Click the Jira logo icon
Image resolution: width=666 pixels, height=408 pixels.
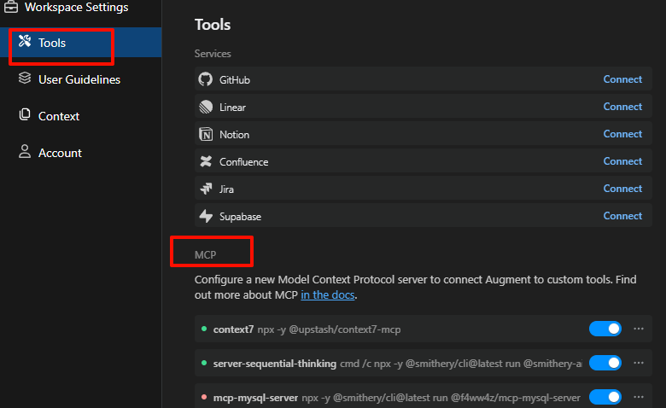pos(206,189)
